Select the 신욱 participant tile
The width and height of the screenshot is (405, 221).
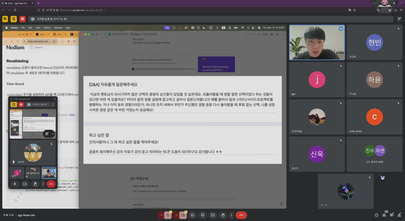(317, 154)
